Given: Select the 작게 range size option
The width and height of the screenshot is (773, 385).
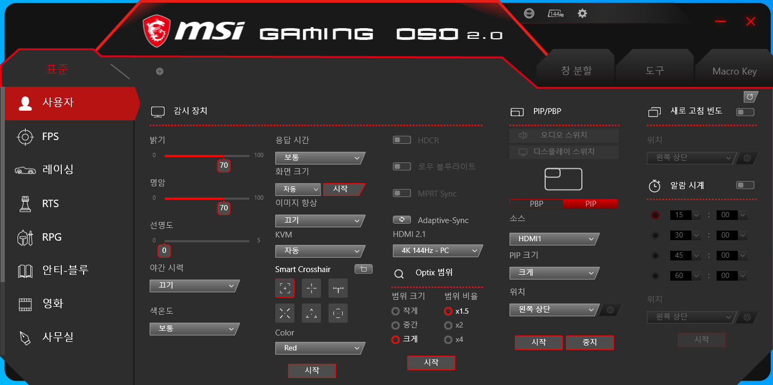Looking at the screenshot, I should (396, 311).
